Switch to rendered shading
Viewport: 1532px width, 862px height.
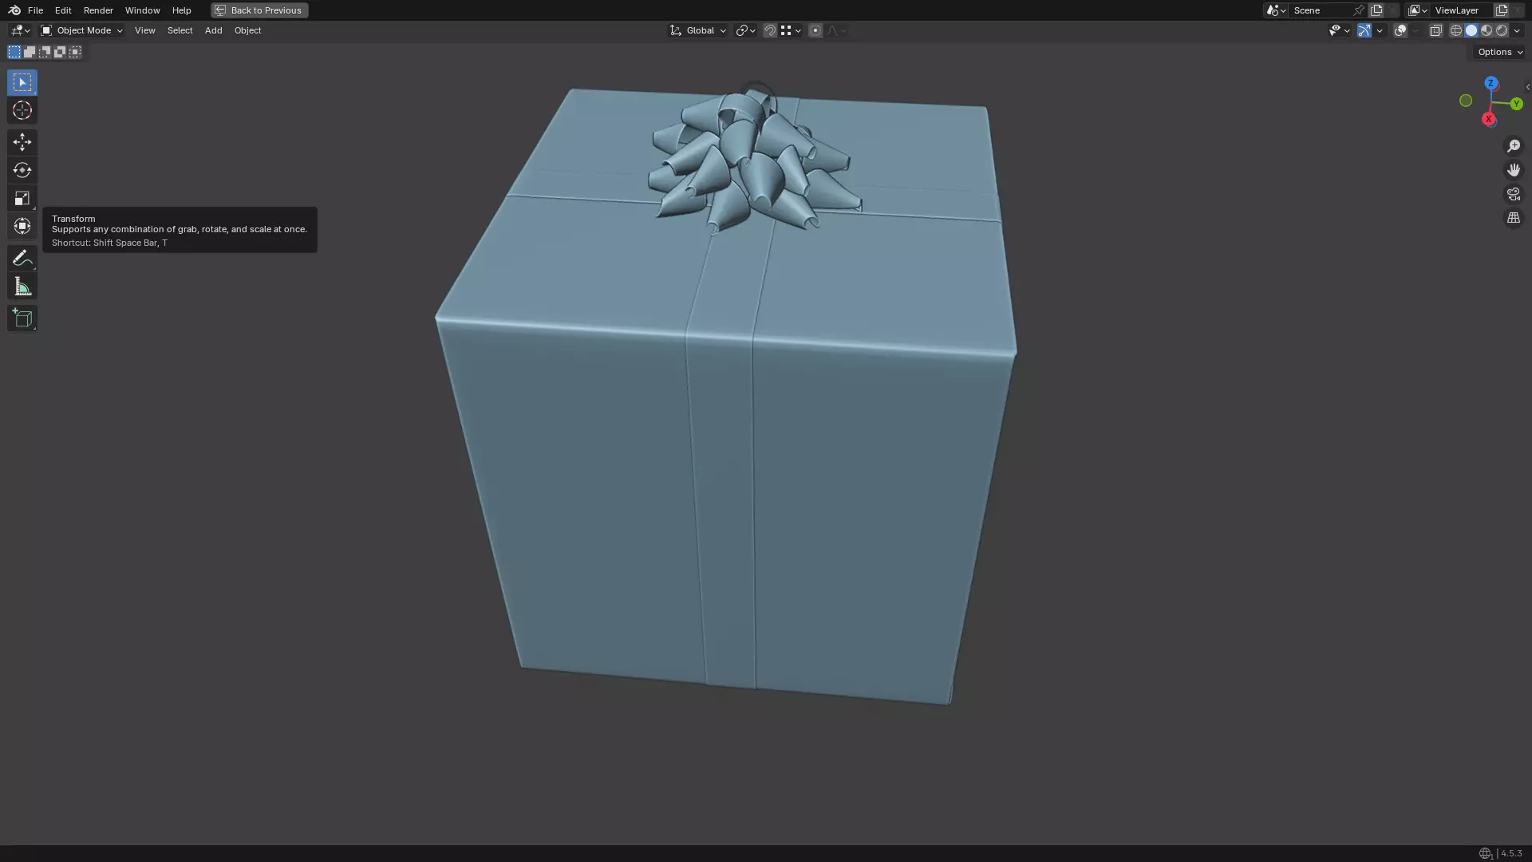(1502, 30)
